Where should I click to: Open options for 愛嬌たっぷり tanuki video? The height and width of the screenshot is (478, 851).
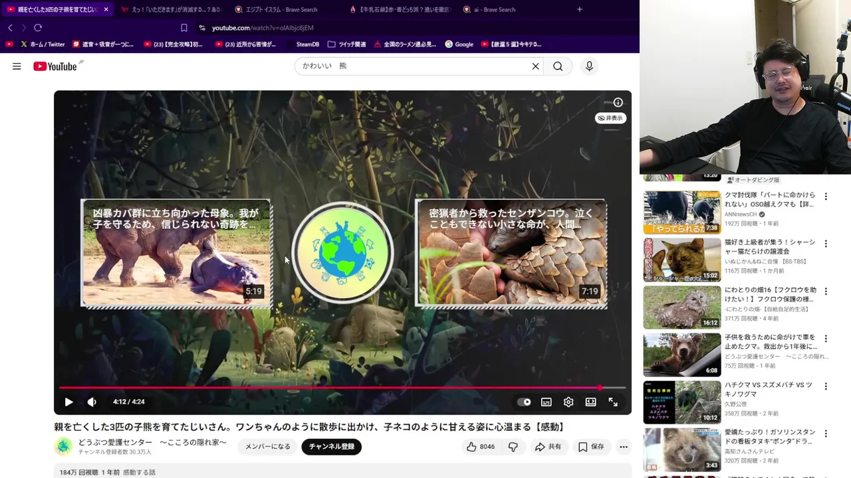pyautogui.click(x=826, y=434)
